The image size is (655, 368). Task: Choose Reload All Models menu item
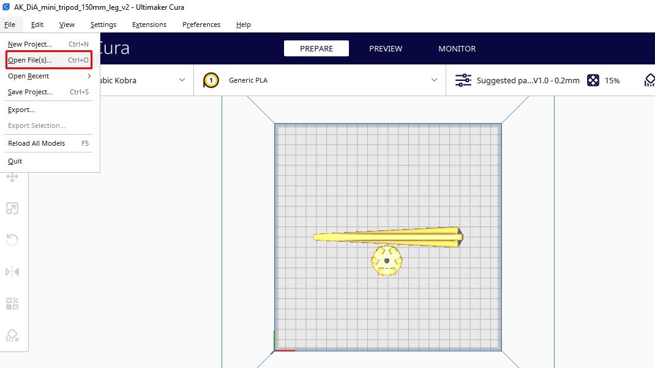point(48,143)
